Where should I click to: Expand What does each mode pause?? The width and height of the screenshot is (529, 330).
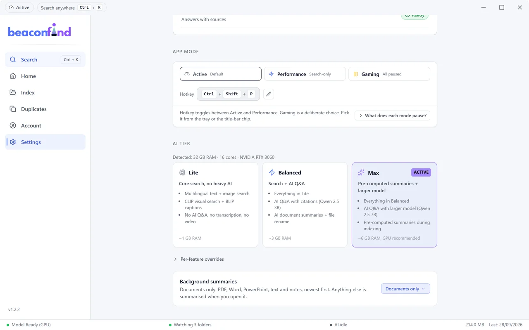pos(392,115)
